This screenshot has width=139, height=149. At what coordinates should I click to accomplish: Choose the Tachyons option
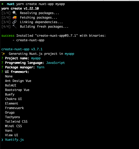click(x=13, y=117)
